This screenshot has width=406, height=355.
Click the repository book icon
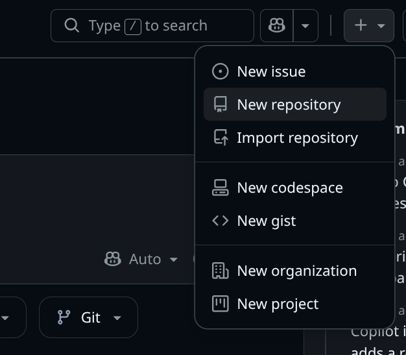[x=220, y=104]
